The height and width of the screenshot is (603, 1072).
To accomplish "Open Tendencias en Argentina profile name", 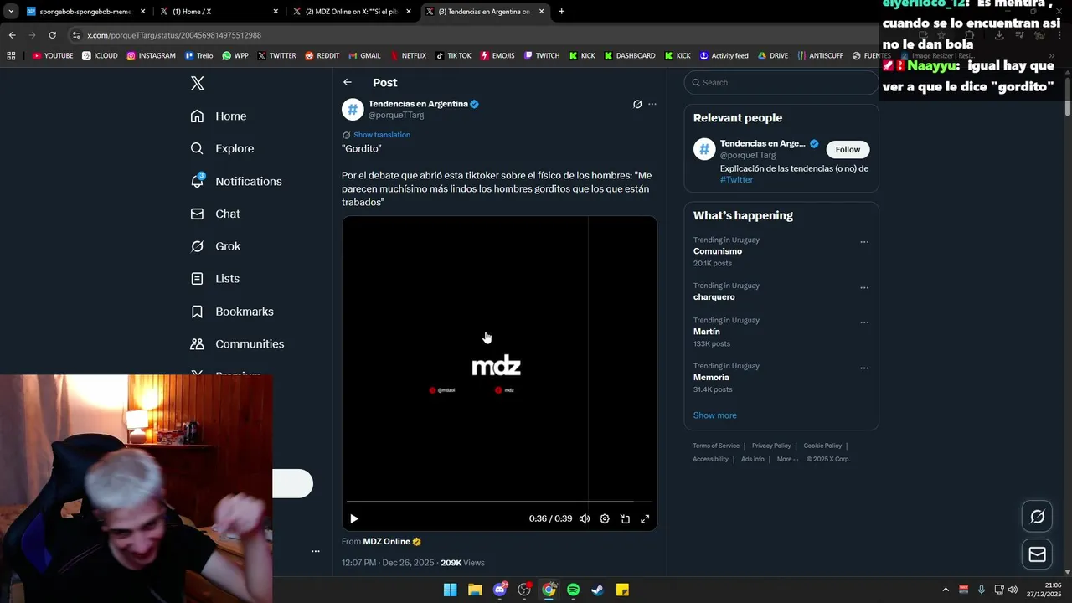I will 418,104.
